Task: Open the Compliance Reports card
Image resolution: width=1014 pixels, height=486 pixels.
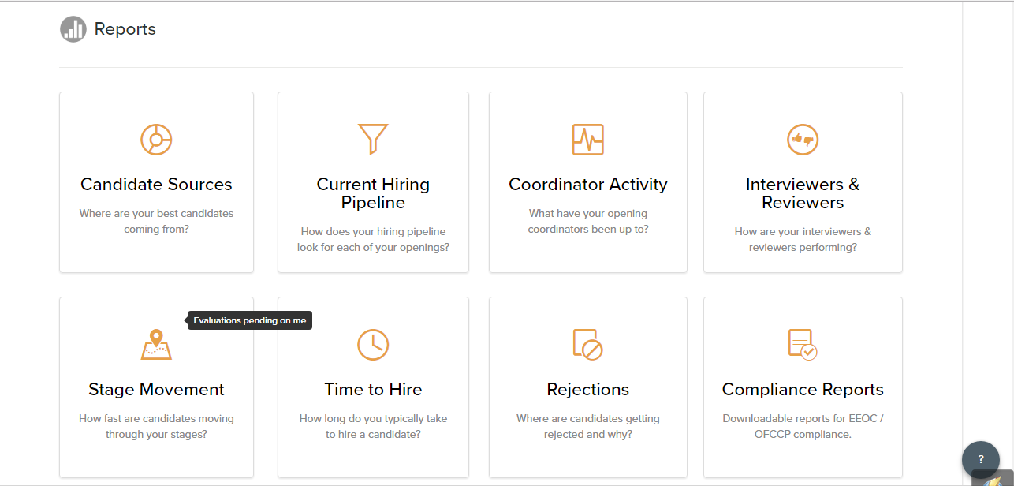Action: (x=803, y=387)
